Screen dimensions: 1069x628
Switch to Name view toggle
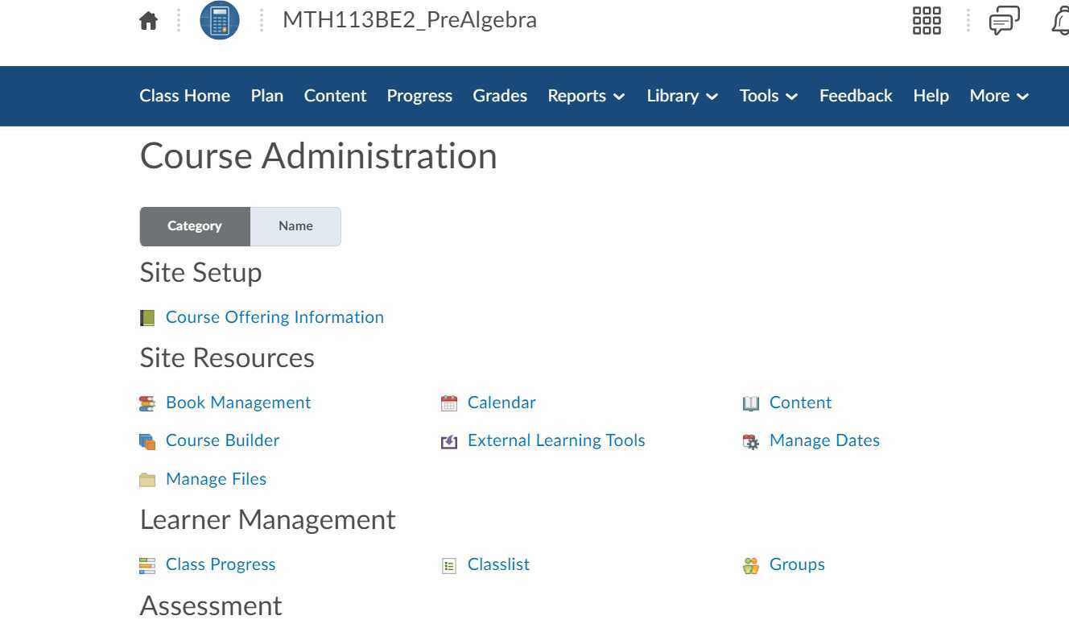(295, 226)
